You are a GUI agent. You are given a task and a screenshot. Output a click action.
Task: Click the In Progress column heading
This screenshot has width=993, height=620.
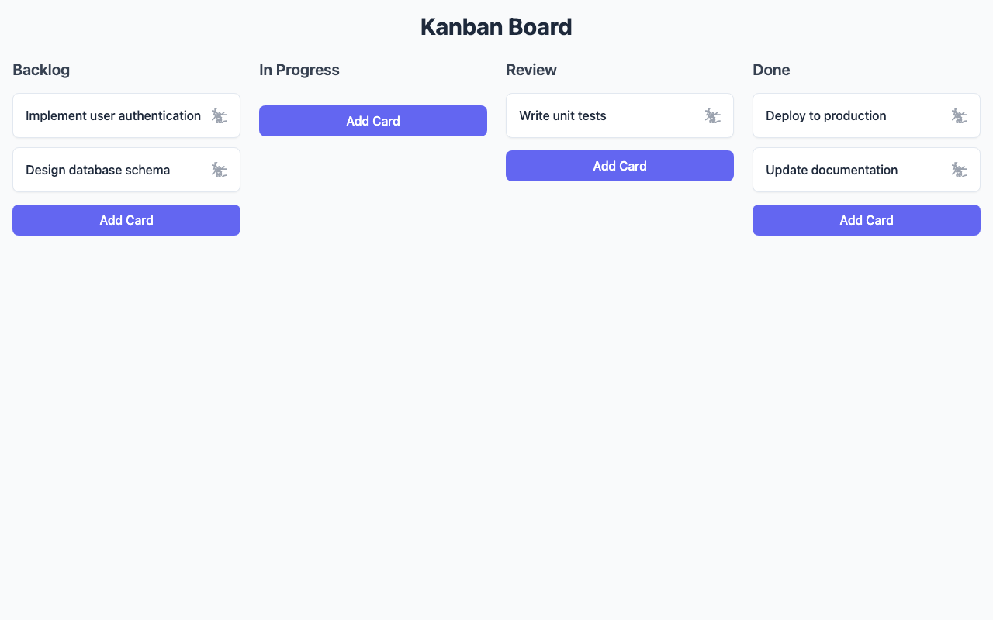tap(299, 70)
